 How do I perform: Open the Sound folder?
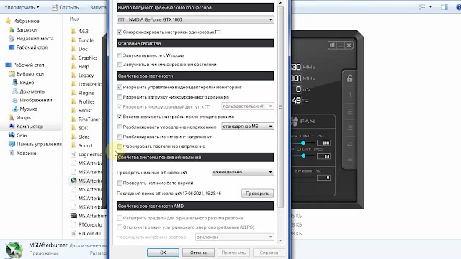(x=81, y=145)
